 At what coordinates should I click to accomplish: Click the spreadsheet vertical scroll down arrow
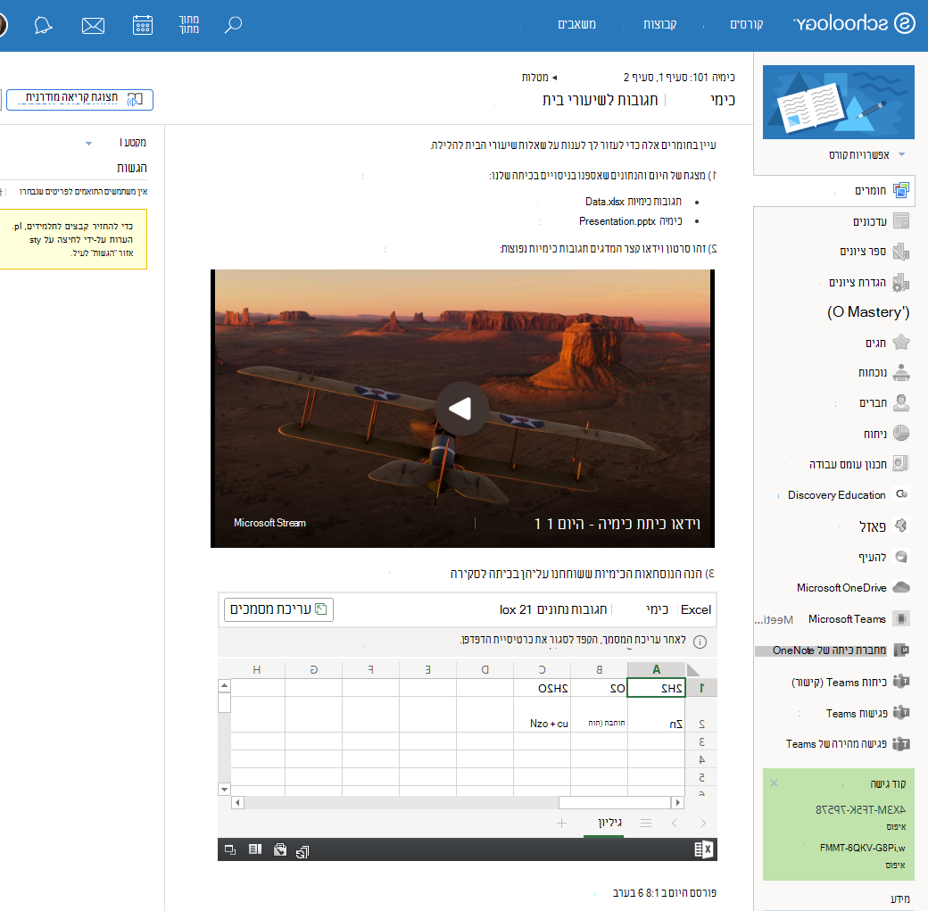(224, 789)
